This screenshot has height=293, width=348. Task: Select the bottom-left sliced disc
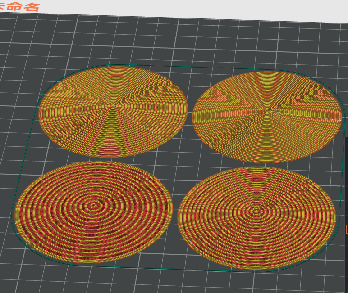tap(94, 212)
